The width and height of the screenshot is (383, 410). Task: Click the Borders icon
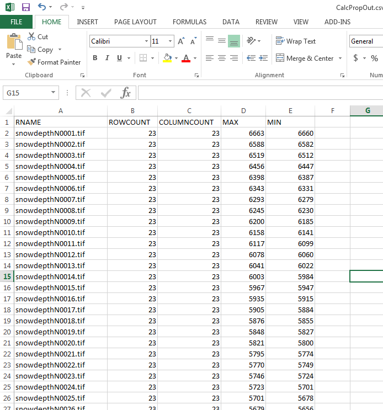click(x=143, y=58)
